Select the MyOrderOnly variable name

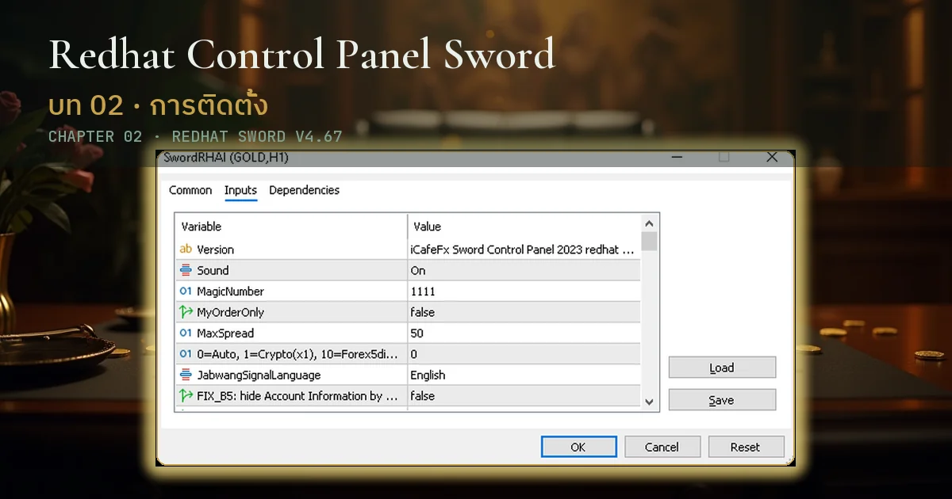click(230, 312)
